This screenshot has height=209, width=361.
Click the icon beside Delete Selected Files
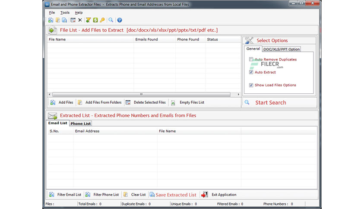(128, 102)
